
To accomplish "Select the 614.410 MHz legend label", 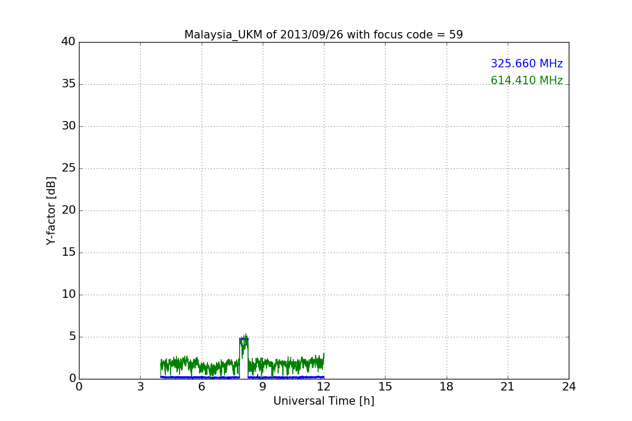I will pyautogui.click(x=527, y=81).
